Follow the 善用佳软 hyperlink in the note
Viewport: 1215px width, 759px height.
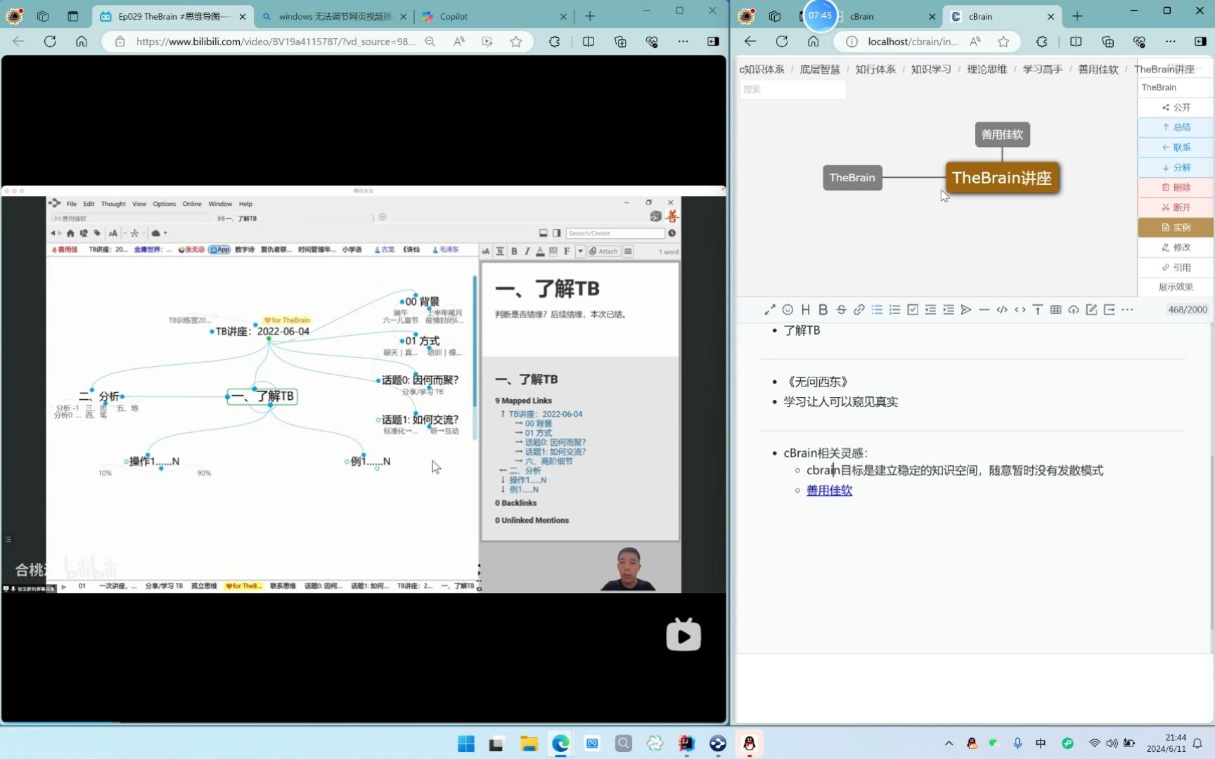[x=829, y=491]
